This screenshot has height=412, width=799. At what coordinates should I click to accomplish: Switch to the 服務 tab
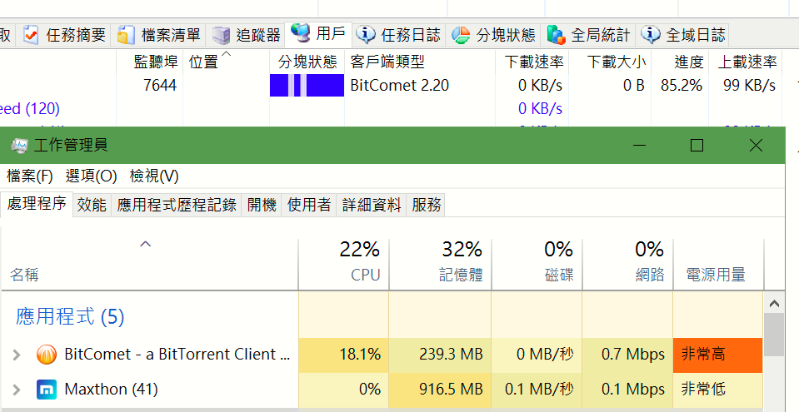pos(427,205)
